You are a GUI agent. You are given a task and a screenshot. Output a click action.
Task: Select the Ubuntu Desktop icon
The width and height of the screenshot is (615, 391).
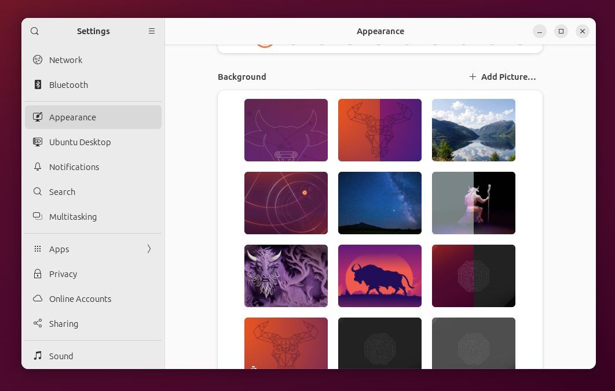click(38, 142)
